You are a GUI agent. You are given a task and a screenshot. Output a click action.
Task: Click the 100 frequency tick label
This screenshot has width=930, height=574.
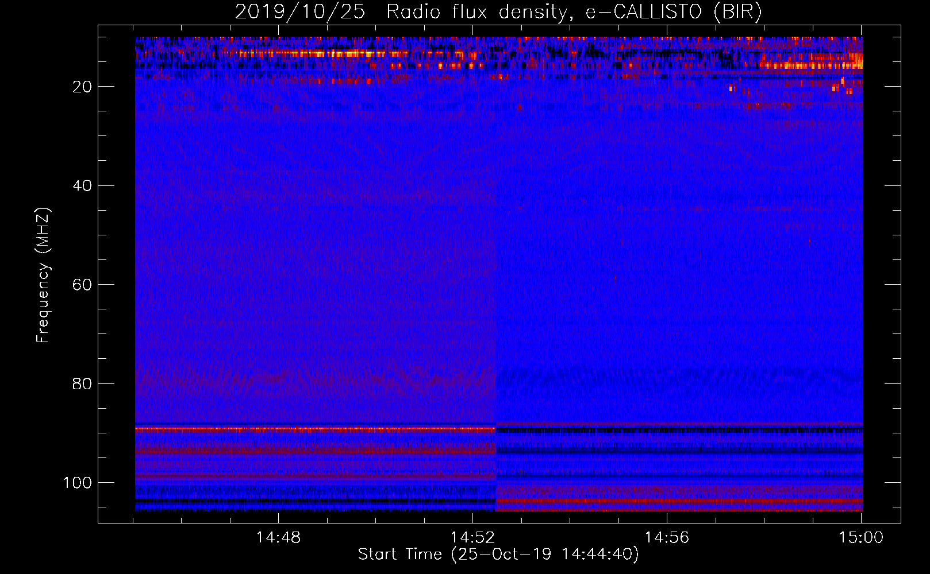pyautogui.click(x=77, y=483)
